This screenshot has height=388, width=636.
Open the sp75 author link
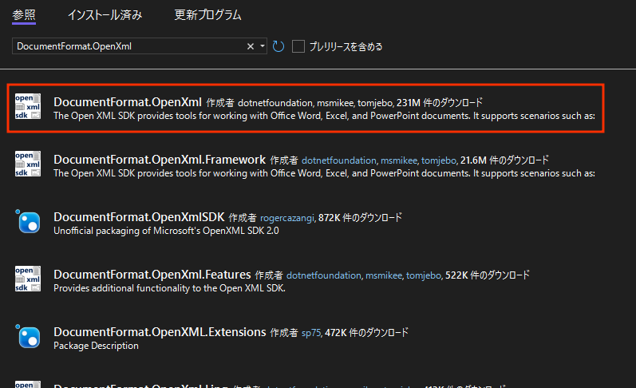[x=311, y=333]
